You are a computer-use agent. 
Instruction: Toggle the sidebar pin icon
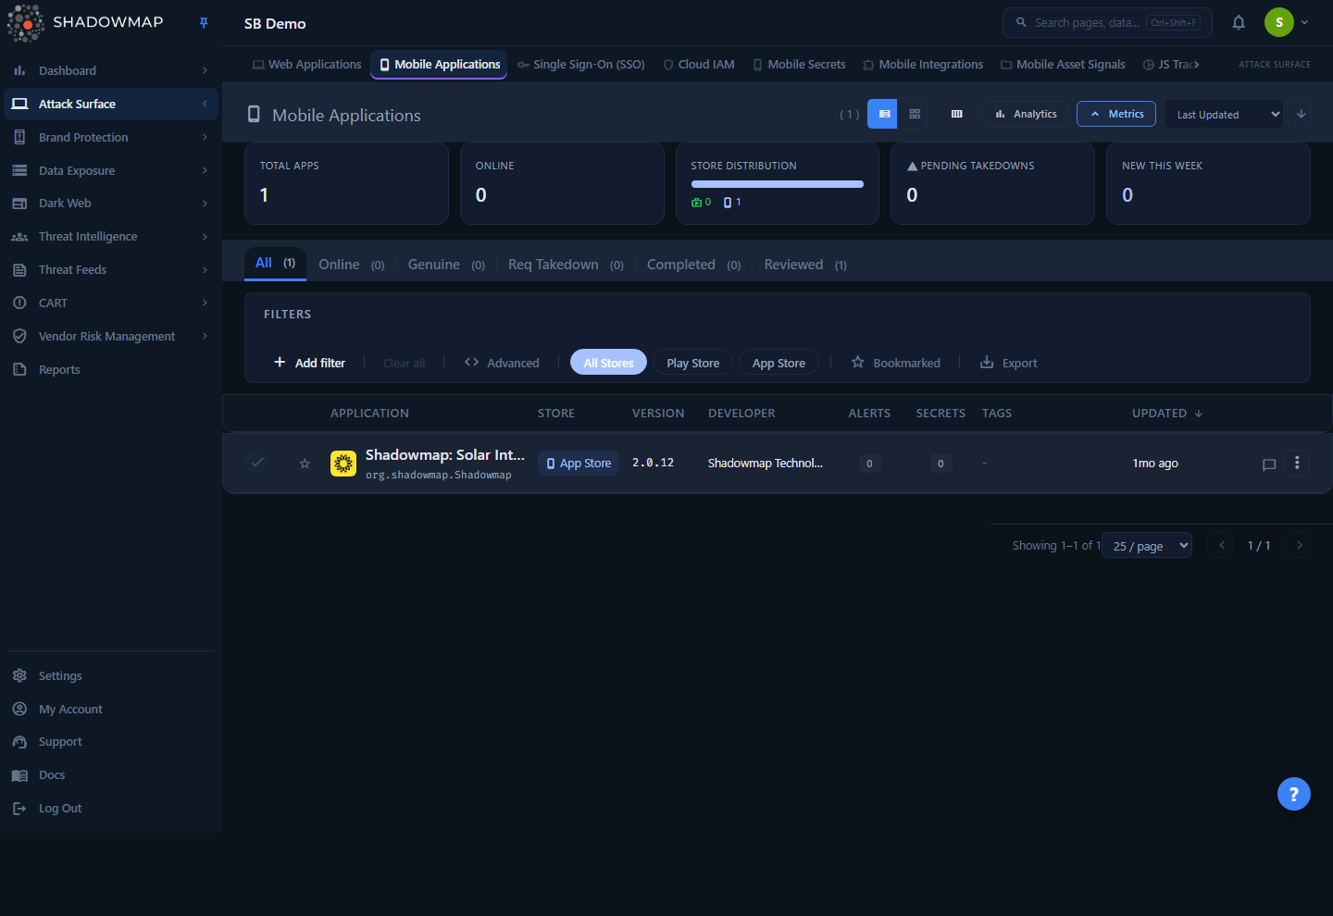click(204, 23)
